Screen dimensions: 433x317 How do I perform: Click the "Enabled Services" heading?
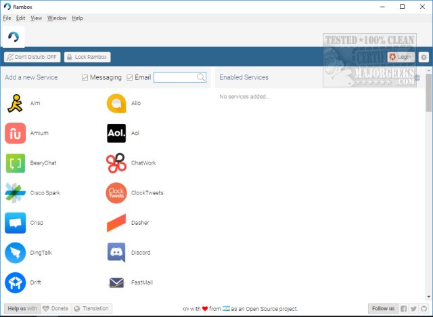coord(244,77)
